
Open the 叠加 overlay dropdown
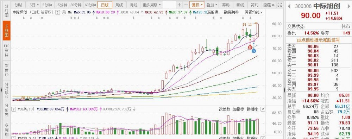coord(212,5)
